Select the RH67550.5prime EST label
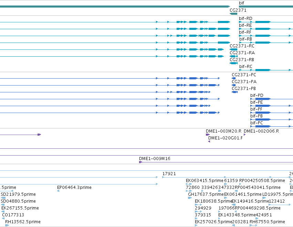This screenshot has height=227, width=293. (267, 222)
